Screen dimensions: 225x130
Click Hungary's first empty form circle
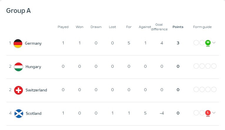pyautogui.click(x=196, y=66)
